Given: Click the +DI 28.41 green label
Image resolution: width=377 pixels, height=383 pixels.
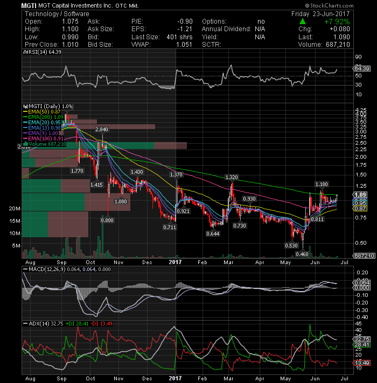Looking at the screenshot, I should point(77,324).
